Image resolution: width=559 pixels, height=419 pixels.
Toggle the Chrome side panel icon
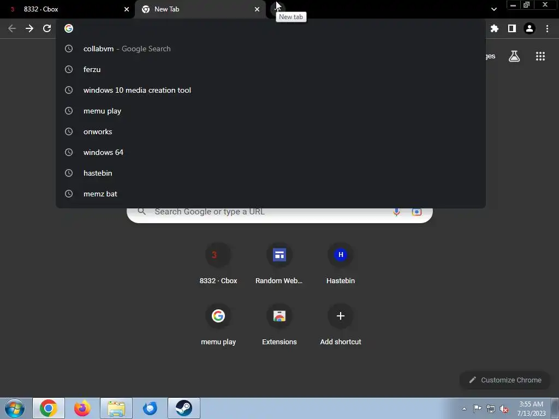[512, 28]
